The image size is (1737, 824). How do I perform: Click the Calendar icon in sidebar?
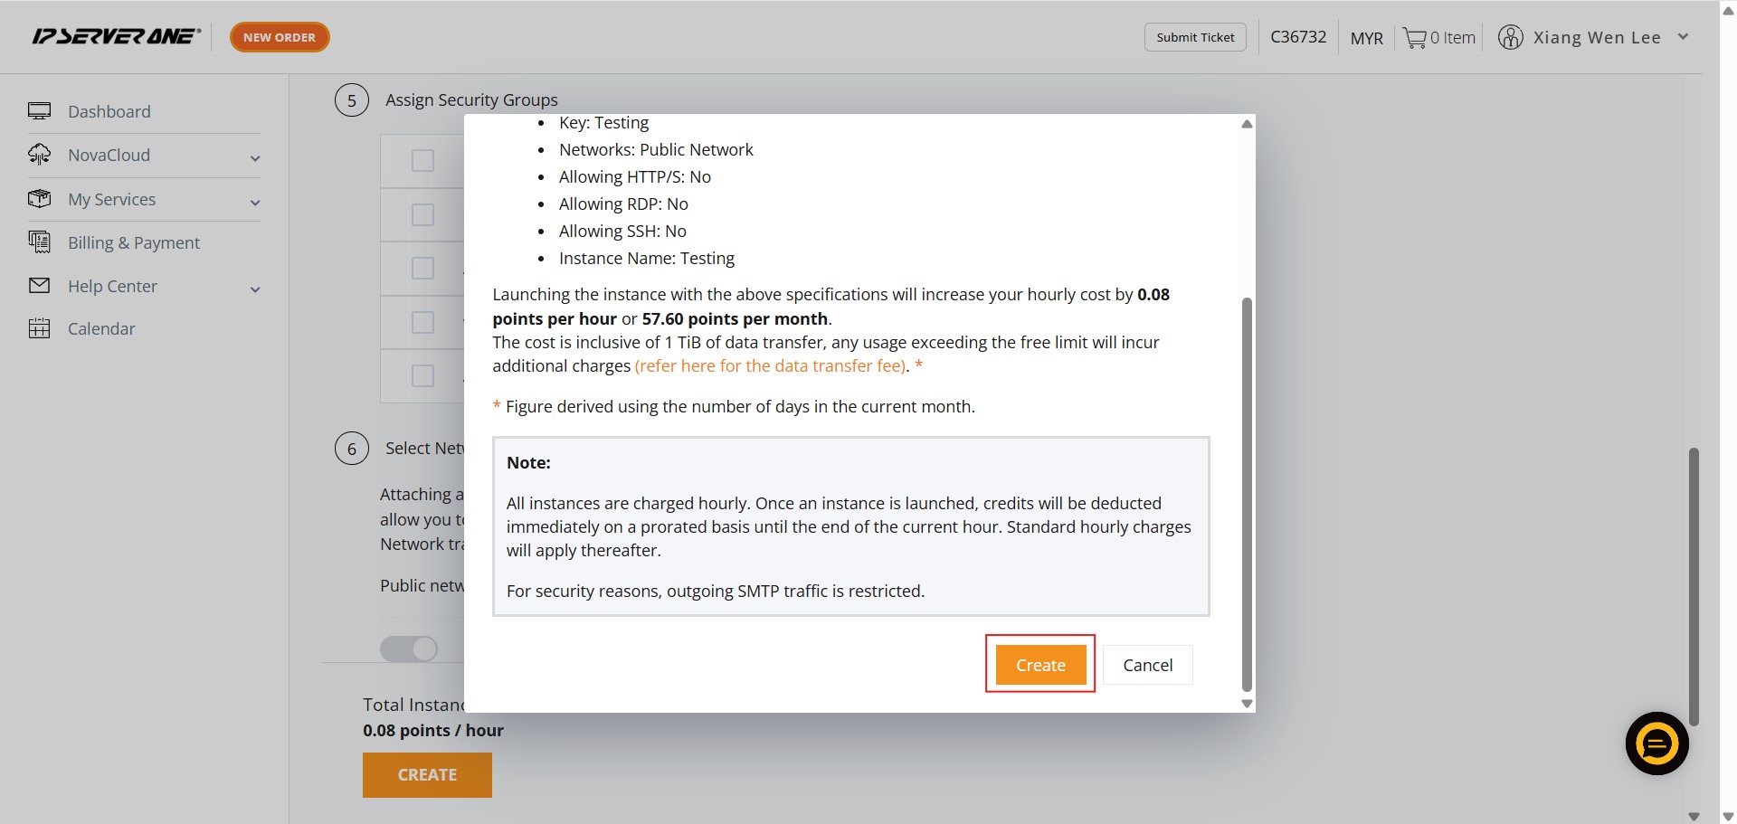coord(39,328)
